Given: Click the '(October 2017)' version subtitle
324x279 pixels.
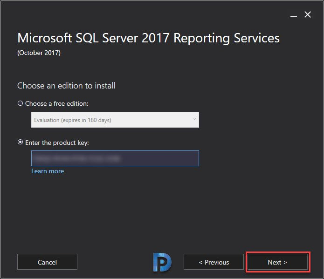Looking at the screenshot, I should (x=39, y=53).
